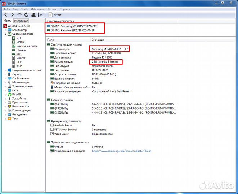Click the Сервер icon in tree
The image size is (238, 194).
[9, 74]
